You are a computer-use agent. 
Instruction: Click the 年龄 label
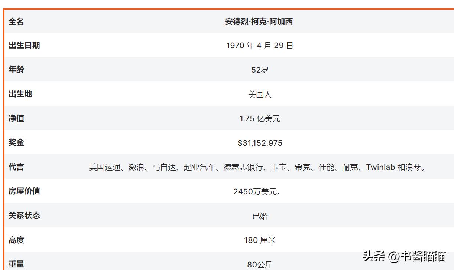[x=16, y=69]
